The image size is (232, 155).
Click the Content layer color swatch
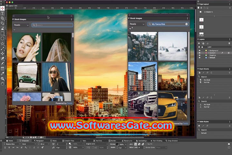pos(206,53)
